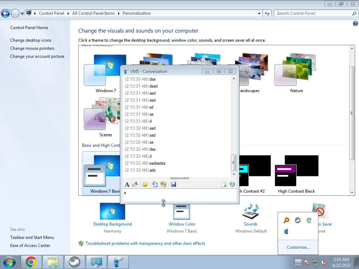This screenshot has height=269, width=359.
Task: Click the messenger app taskbar button
Action: [118, 262]
